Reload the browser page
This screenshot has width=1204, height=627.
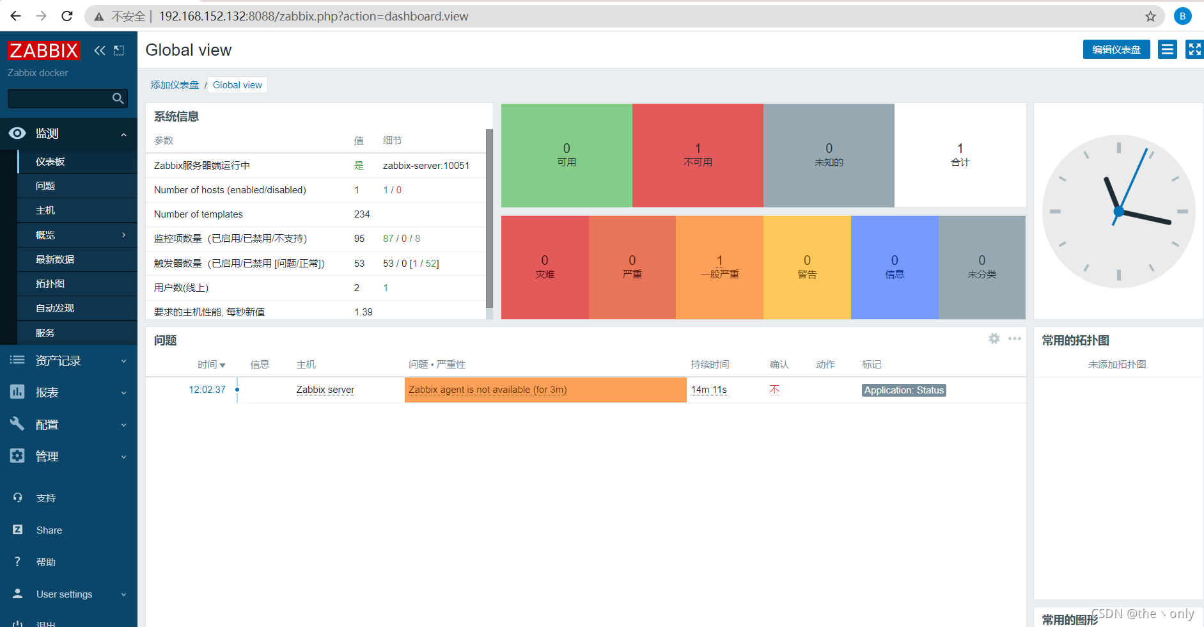(67, 16)
